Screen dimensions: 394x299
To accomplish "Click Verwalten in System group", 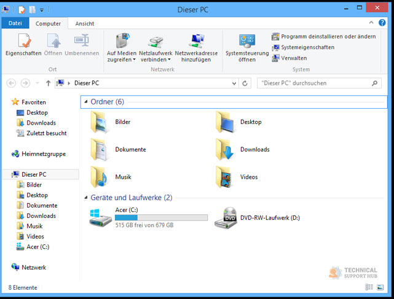I will click(x=290, y=58).
